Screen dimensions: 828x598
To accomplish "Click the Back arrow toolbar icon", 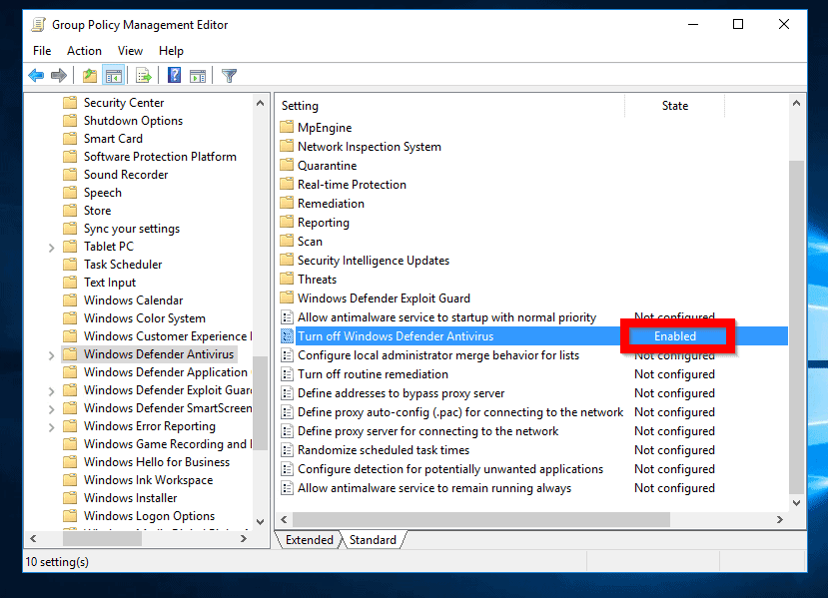I will point(36,76).
